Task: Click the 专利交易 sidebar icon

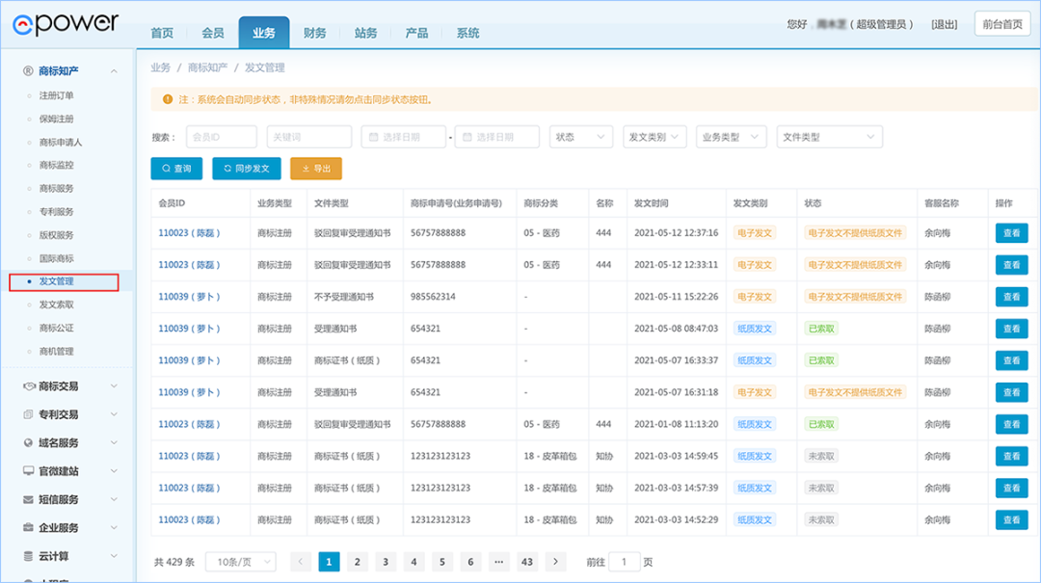Action: coord(29,414)
